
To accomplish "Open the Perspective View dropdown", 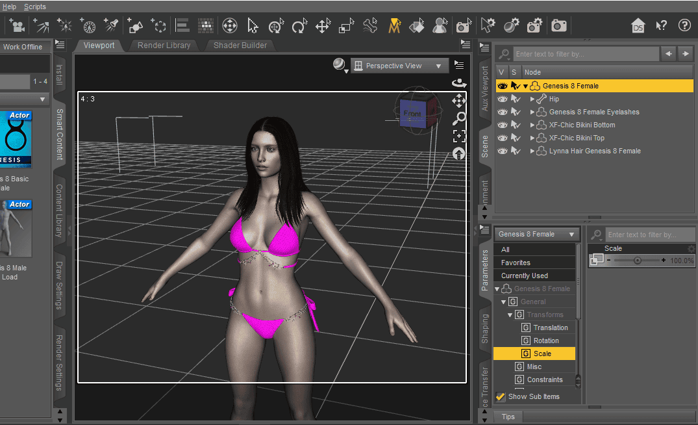I will [399, 65].
